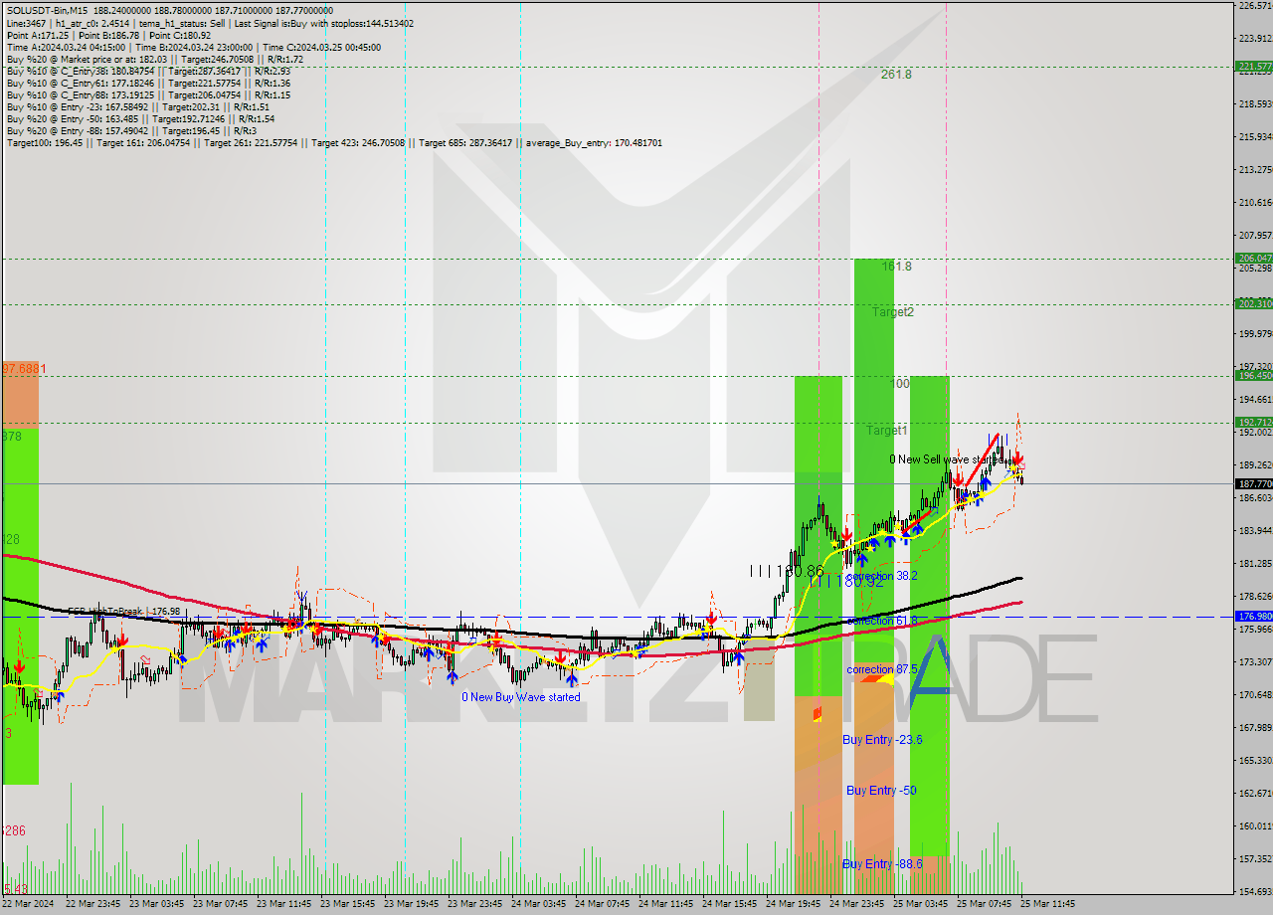Viewport: 1273px width, 915px height.
Task: Select the "173.307" price axis value
Action: point(1255,662)
